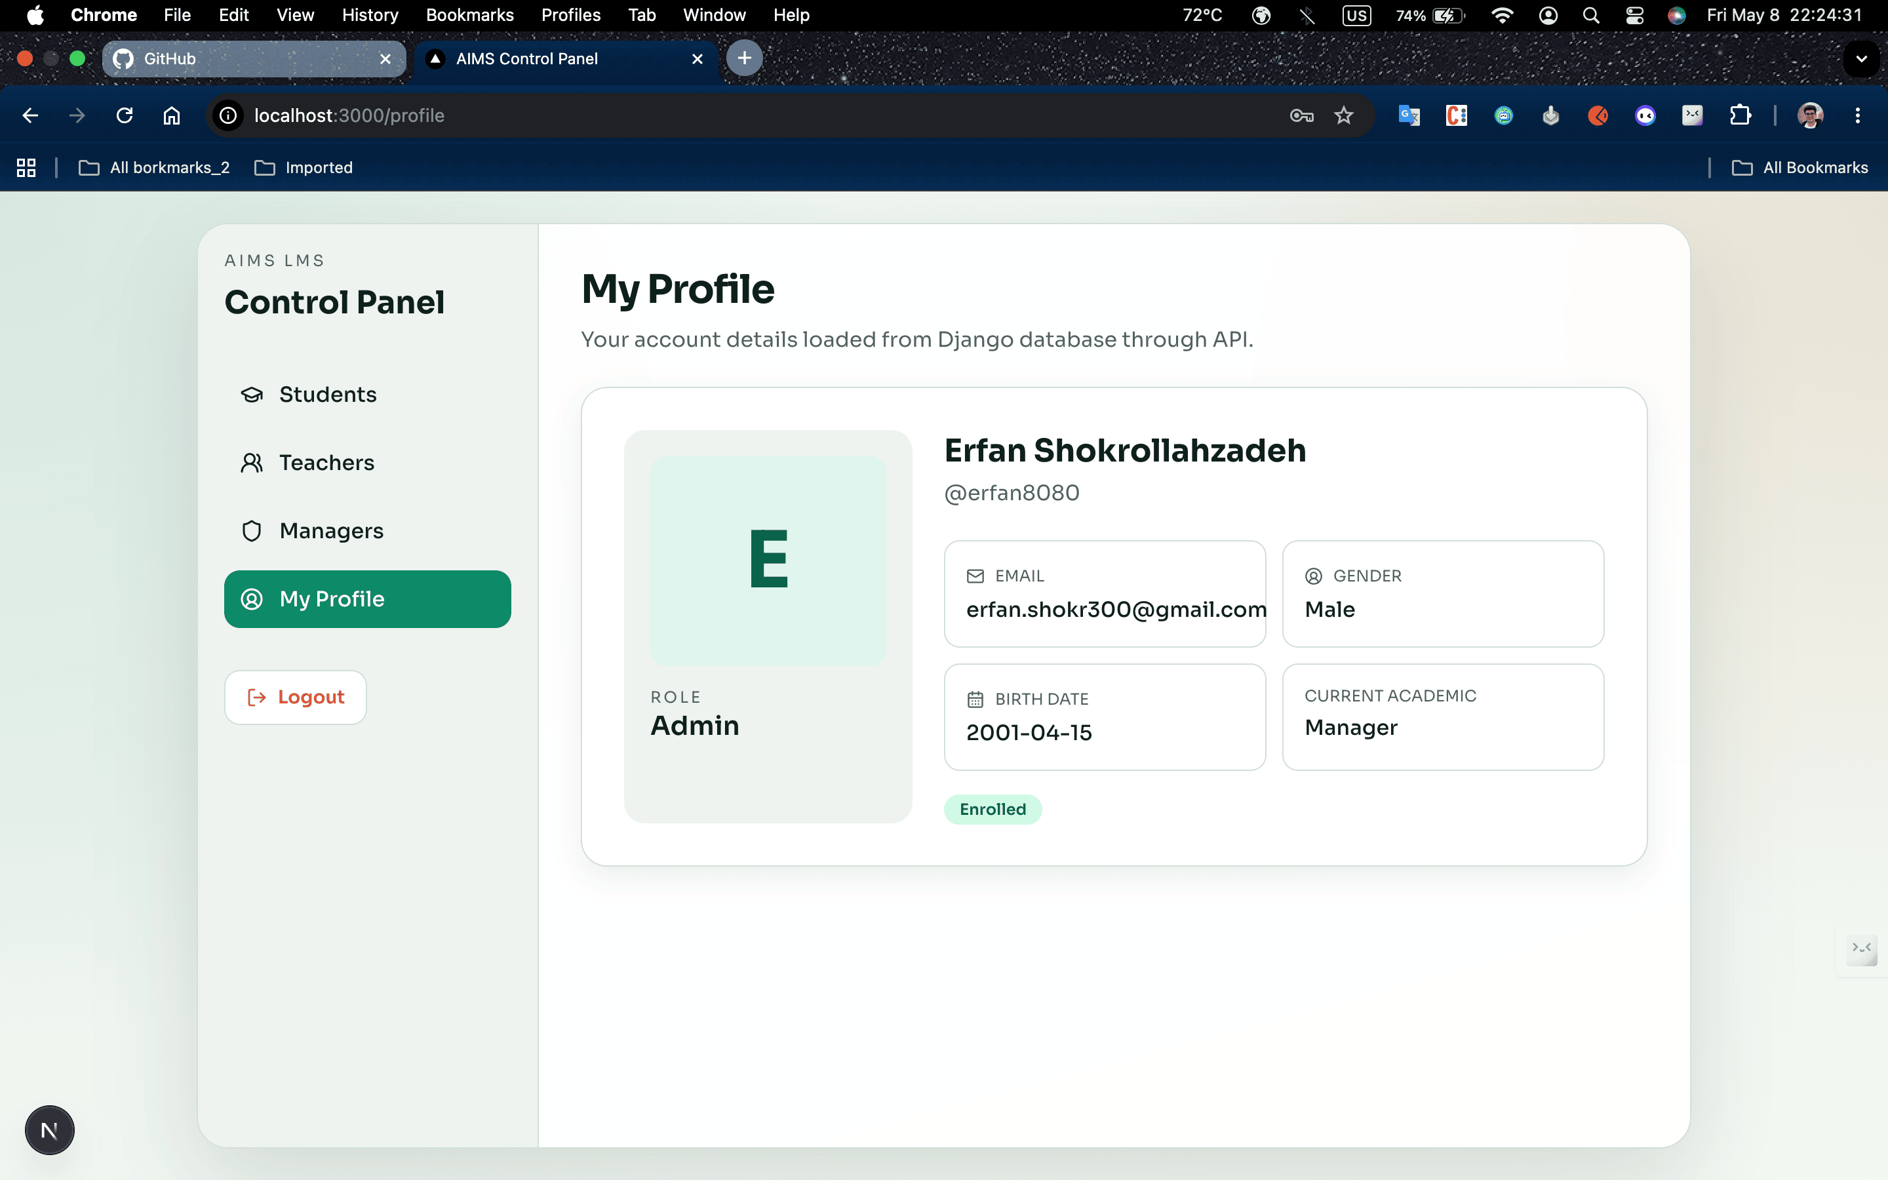Open Spotlight search in menu bar
Image resolution: width=1888 pixels, height=1180 pixels.
(x=1591, y=15)
